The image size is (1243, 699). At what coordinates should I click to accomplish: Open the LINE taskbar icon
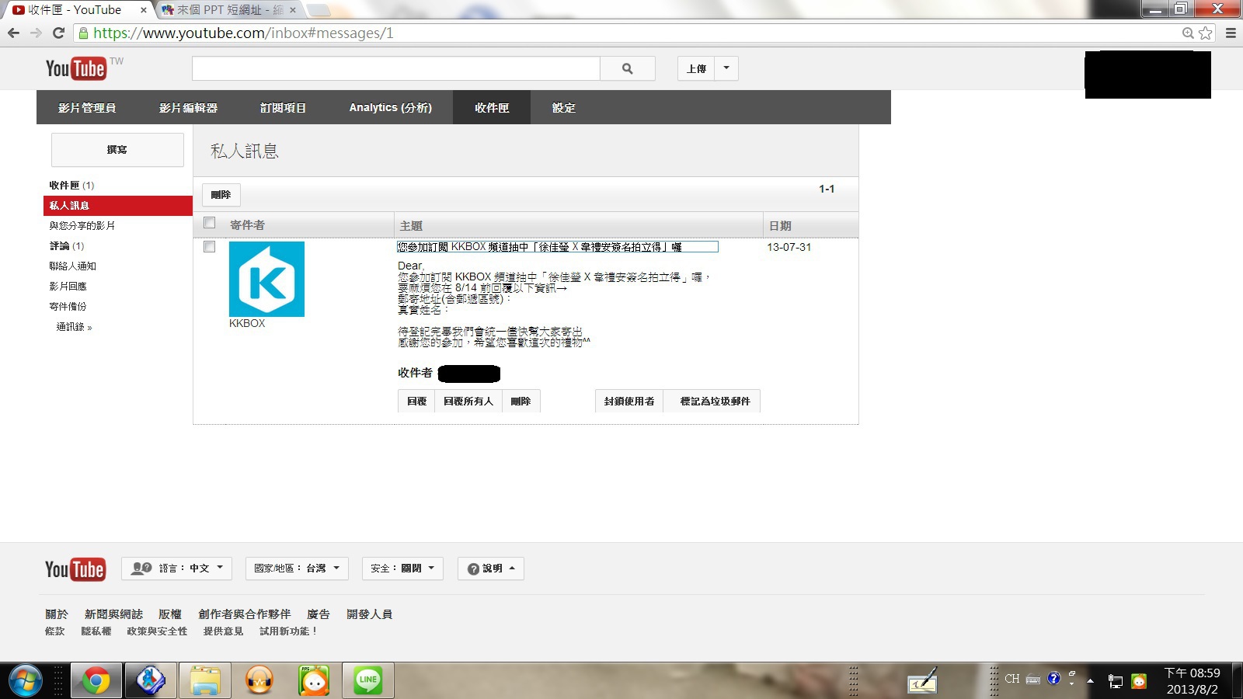coord(368,681)
